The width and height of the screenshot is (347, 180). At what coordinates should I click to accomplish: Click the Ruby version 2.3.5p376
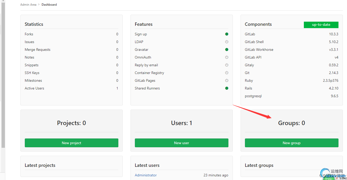[x=330, y=80]
